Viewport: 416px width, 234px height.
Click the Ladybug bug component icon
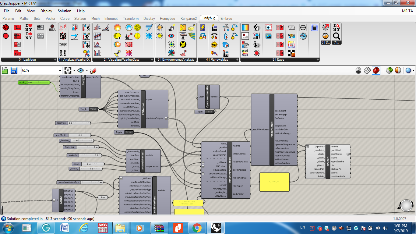[x=6, y=27]
